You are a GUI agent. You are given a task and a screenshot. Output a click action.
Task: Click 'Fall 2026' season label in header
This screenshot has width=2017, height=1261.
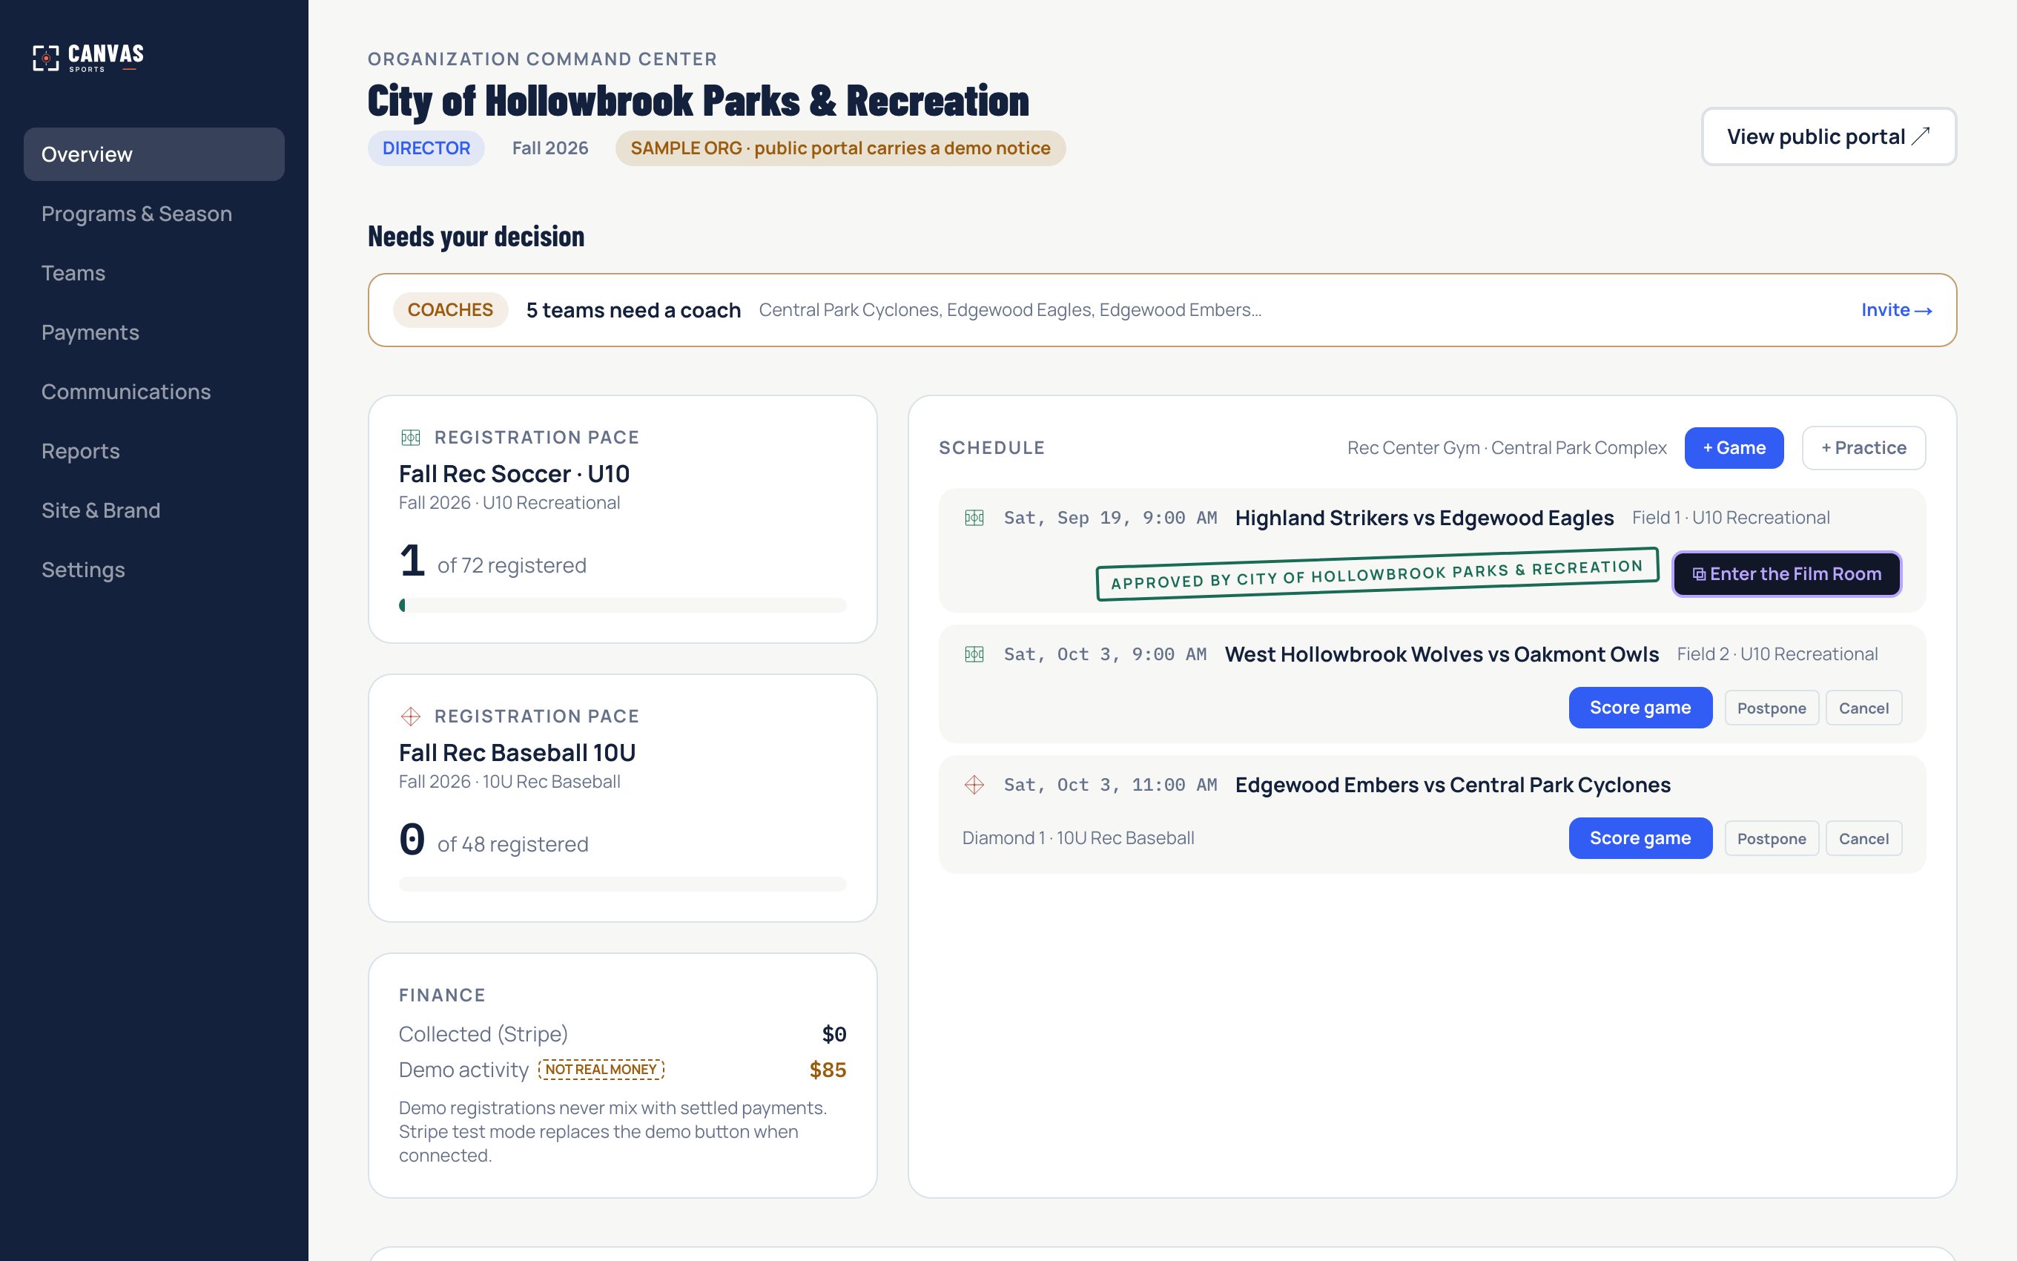tap(550, 148)
